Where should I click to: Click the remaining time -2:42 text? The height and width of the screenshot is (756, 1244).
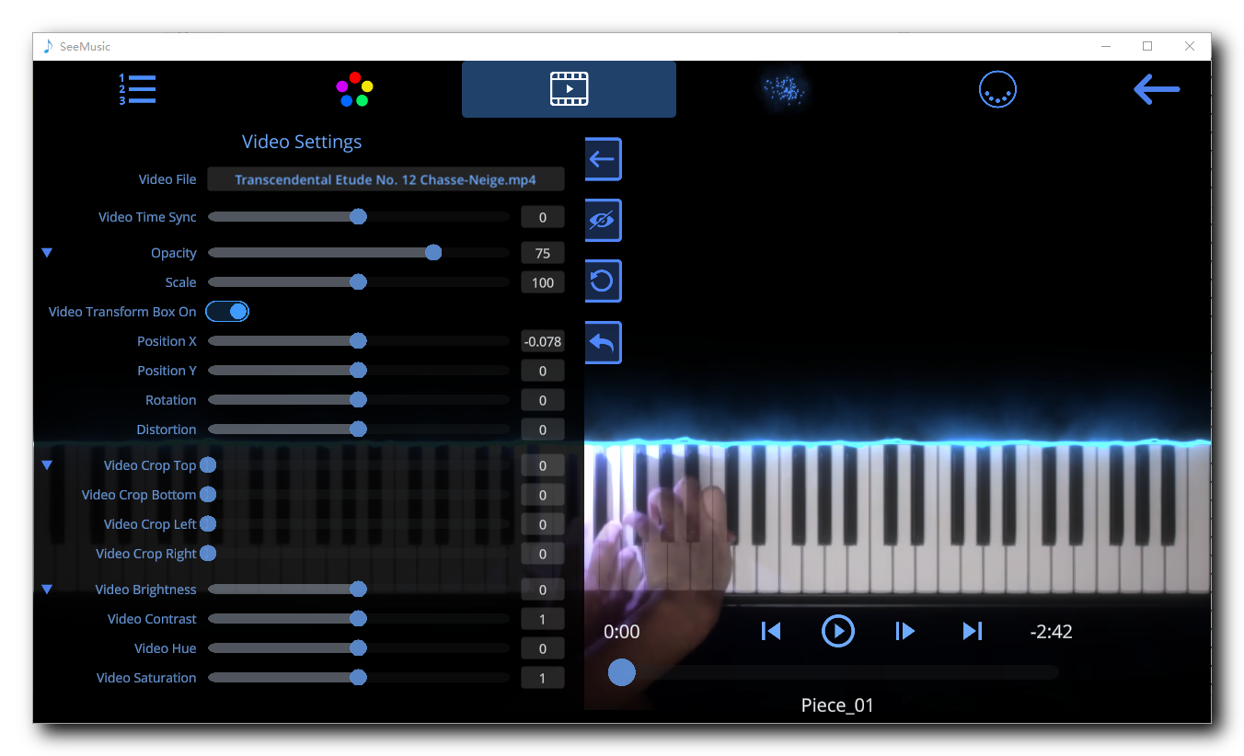[1051, 632]
